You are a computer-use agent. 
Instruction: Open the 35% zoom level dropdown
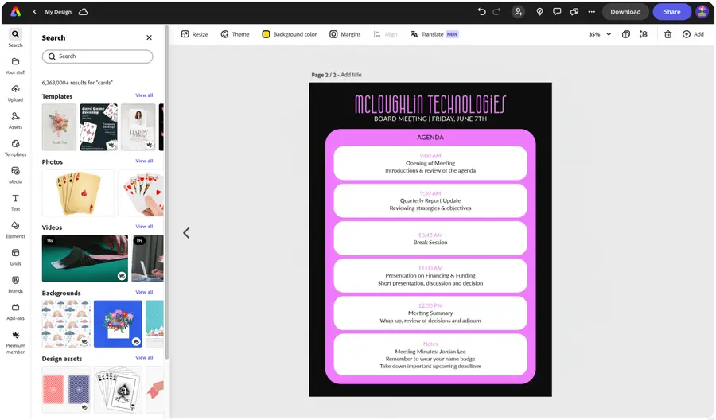tap(600, 34)
